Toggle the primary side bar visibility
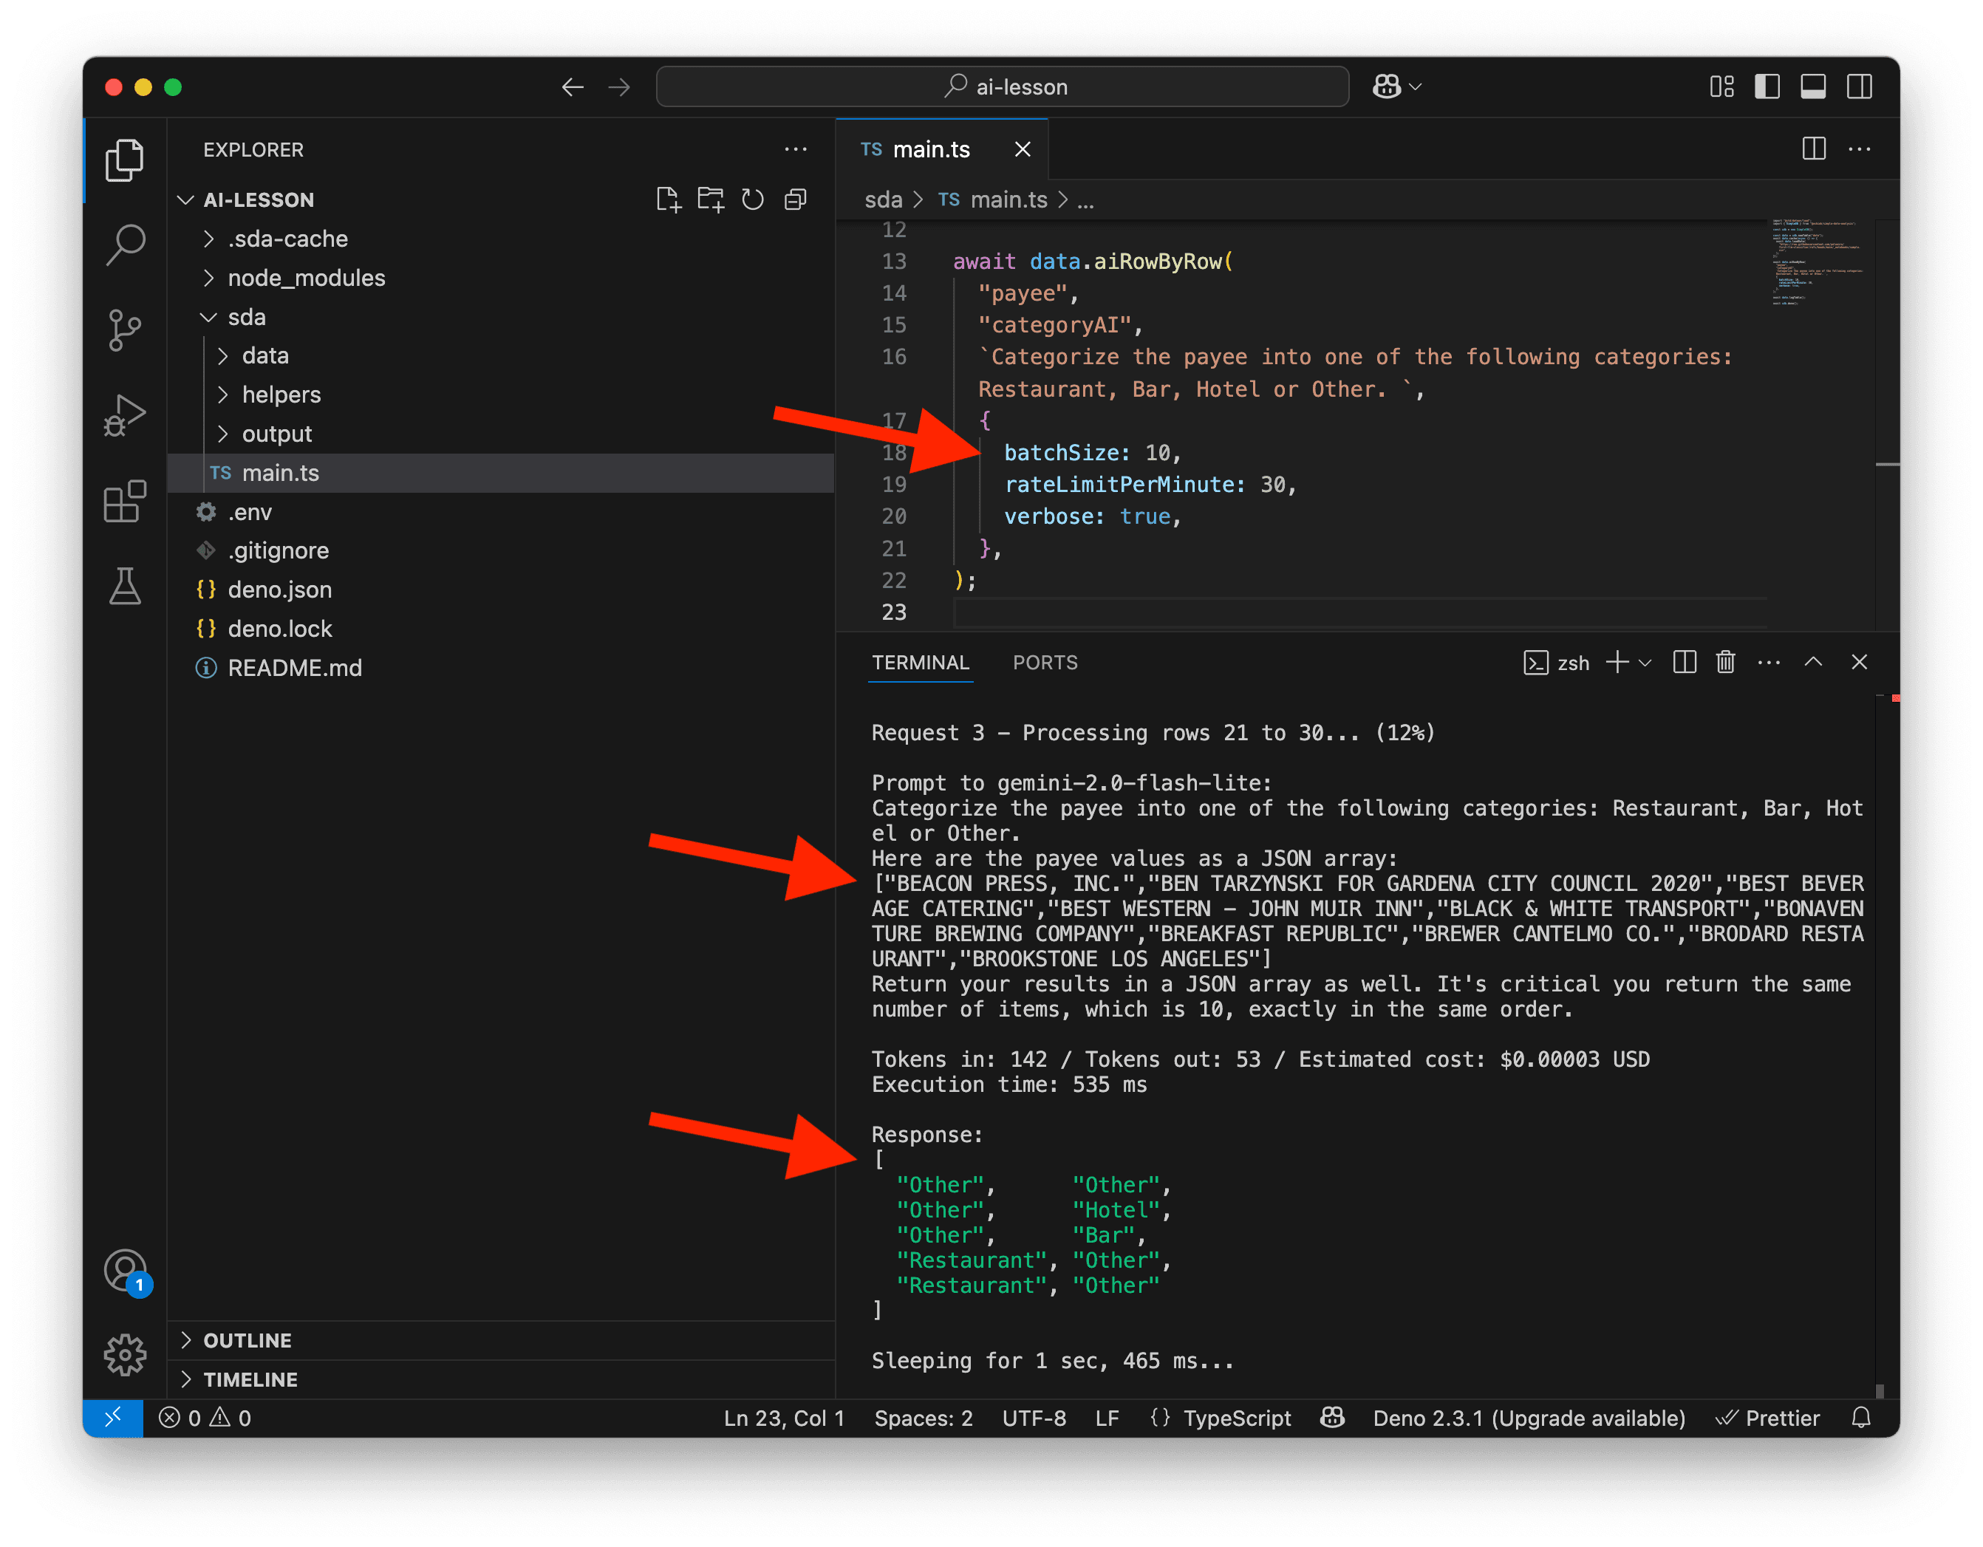Image resolution: width=1983 pixels, height=1547 pixels. click(x=1767, y=87)
